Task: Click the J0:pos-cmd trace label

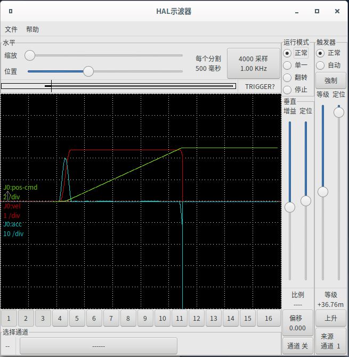Action: [20, 188]
